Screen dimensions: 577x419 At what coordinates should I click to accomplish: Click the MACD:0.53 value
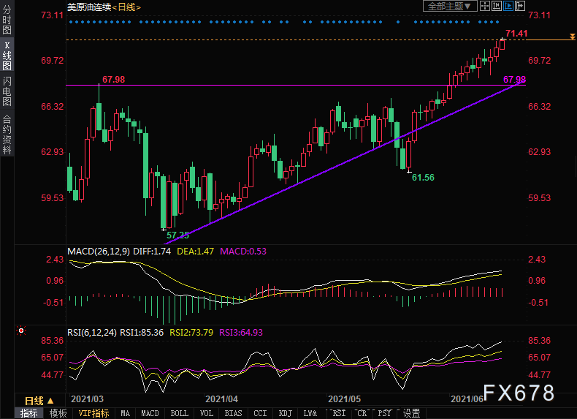(243, 252)
